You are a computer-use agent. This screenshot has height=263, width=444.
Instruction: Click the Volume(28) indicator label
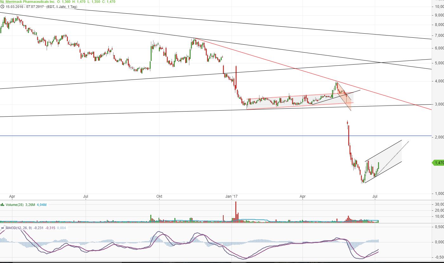coord(14,205)
